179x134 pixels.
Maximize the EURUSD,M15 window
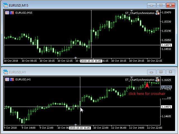click(161, 5)
